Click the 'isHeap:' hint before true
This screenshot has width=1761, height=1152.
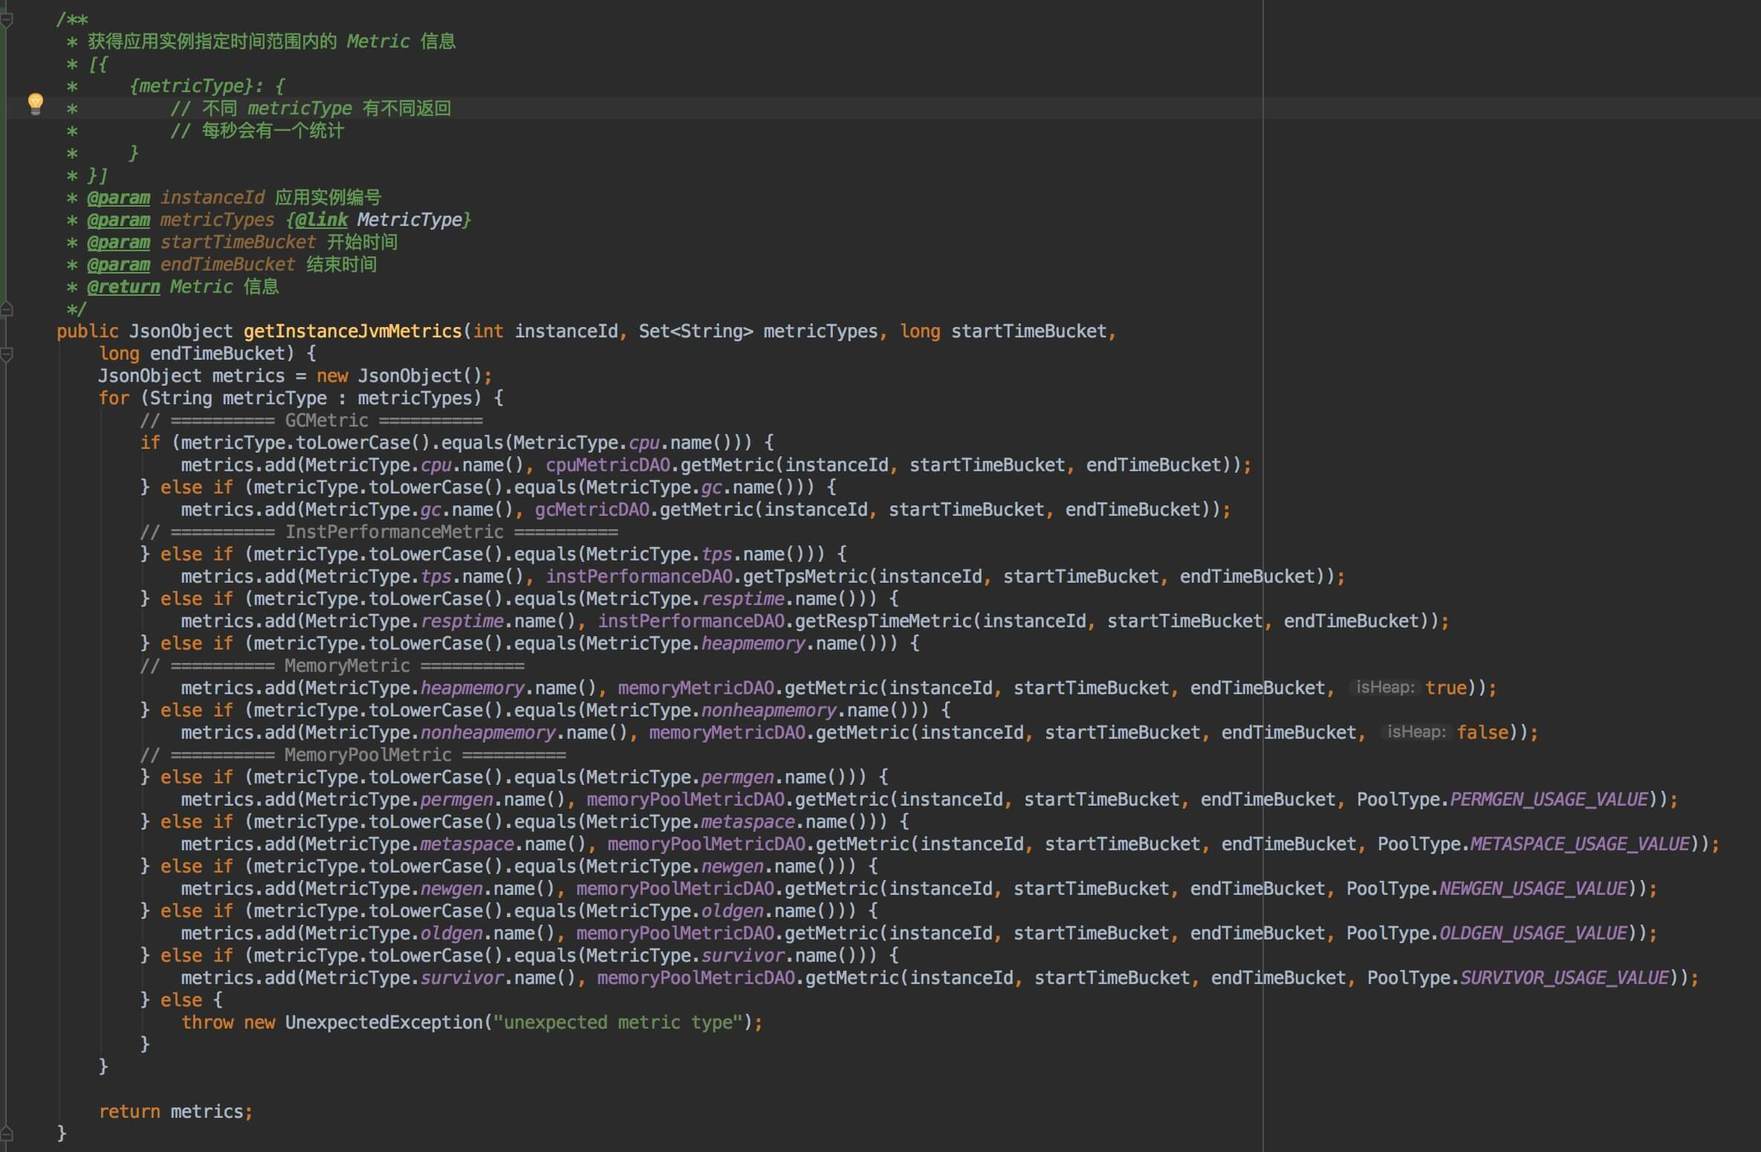pyautogui.click(x=1385, y=687)
